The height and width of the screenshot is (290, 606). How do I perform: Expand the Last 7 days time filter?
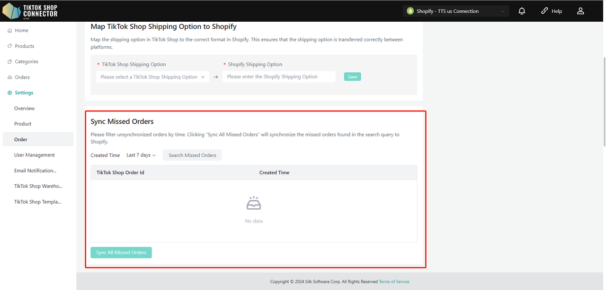(x=141, y=155)
